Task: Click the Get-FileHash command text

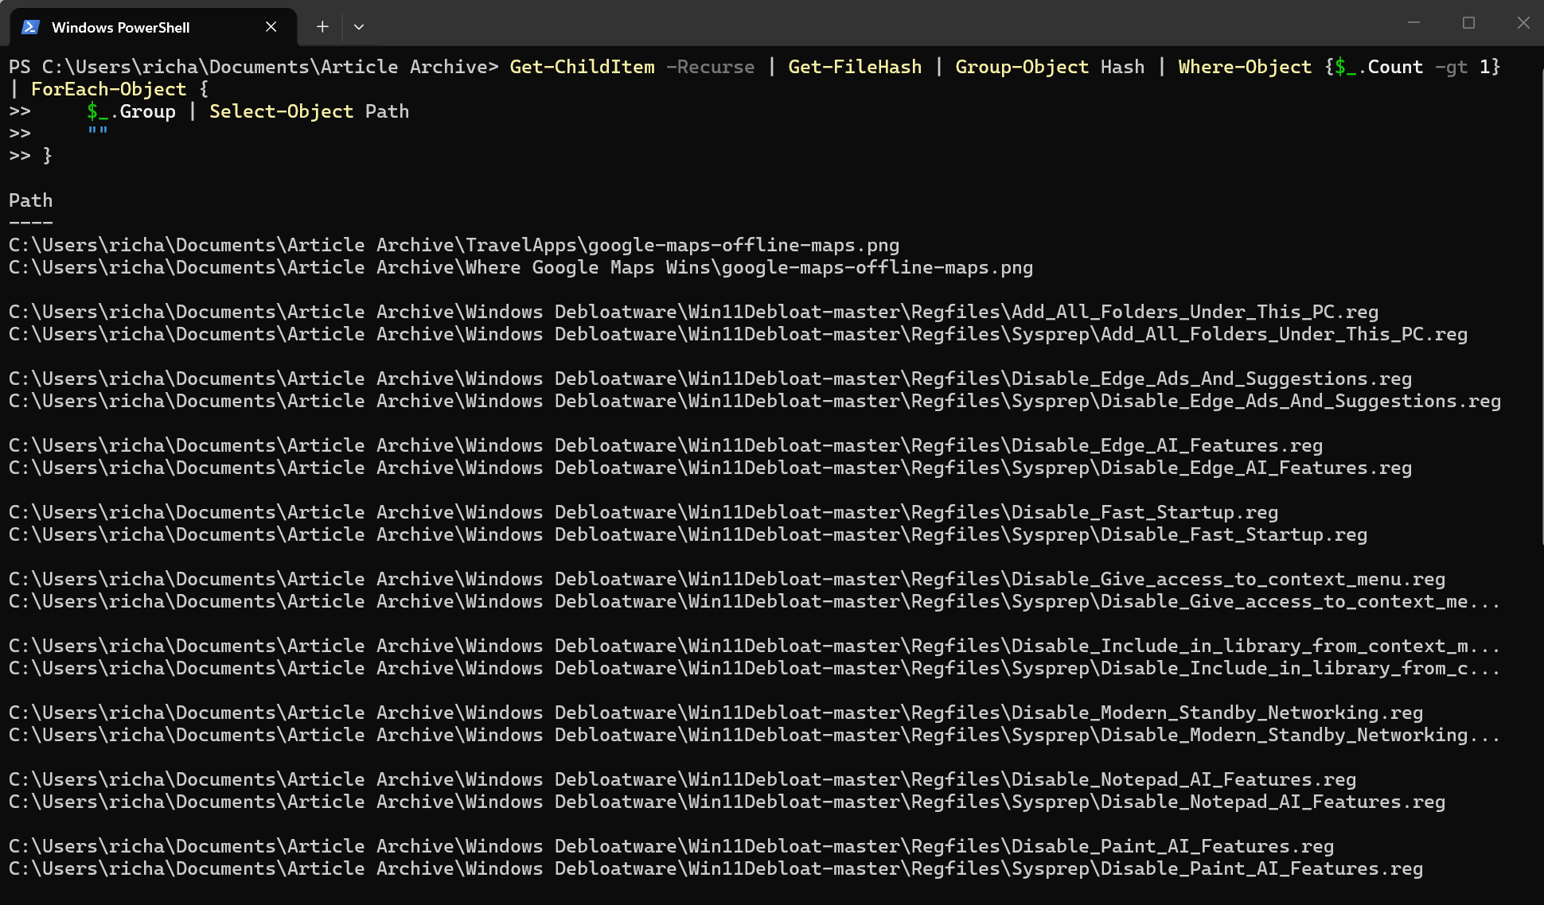Action: (x=855, y=67)
